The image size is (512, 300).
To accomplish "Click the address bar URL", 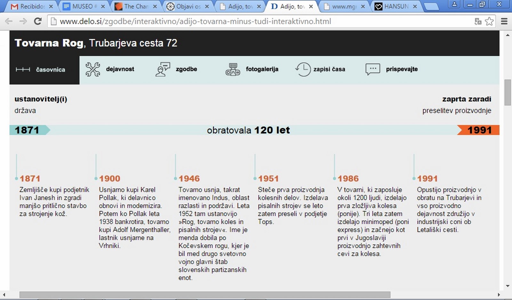I will (195, 21).
